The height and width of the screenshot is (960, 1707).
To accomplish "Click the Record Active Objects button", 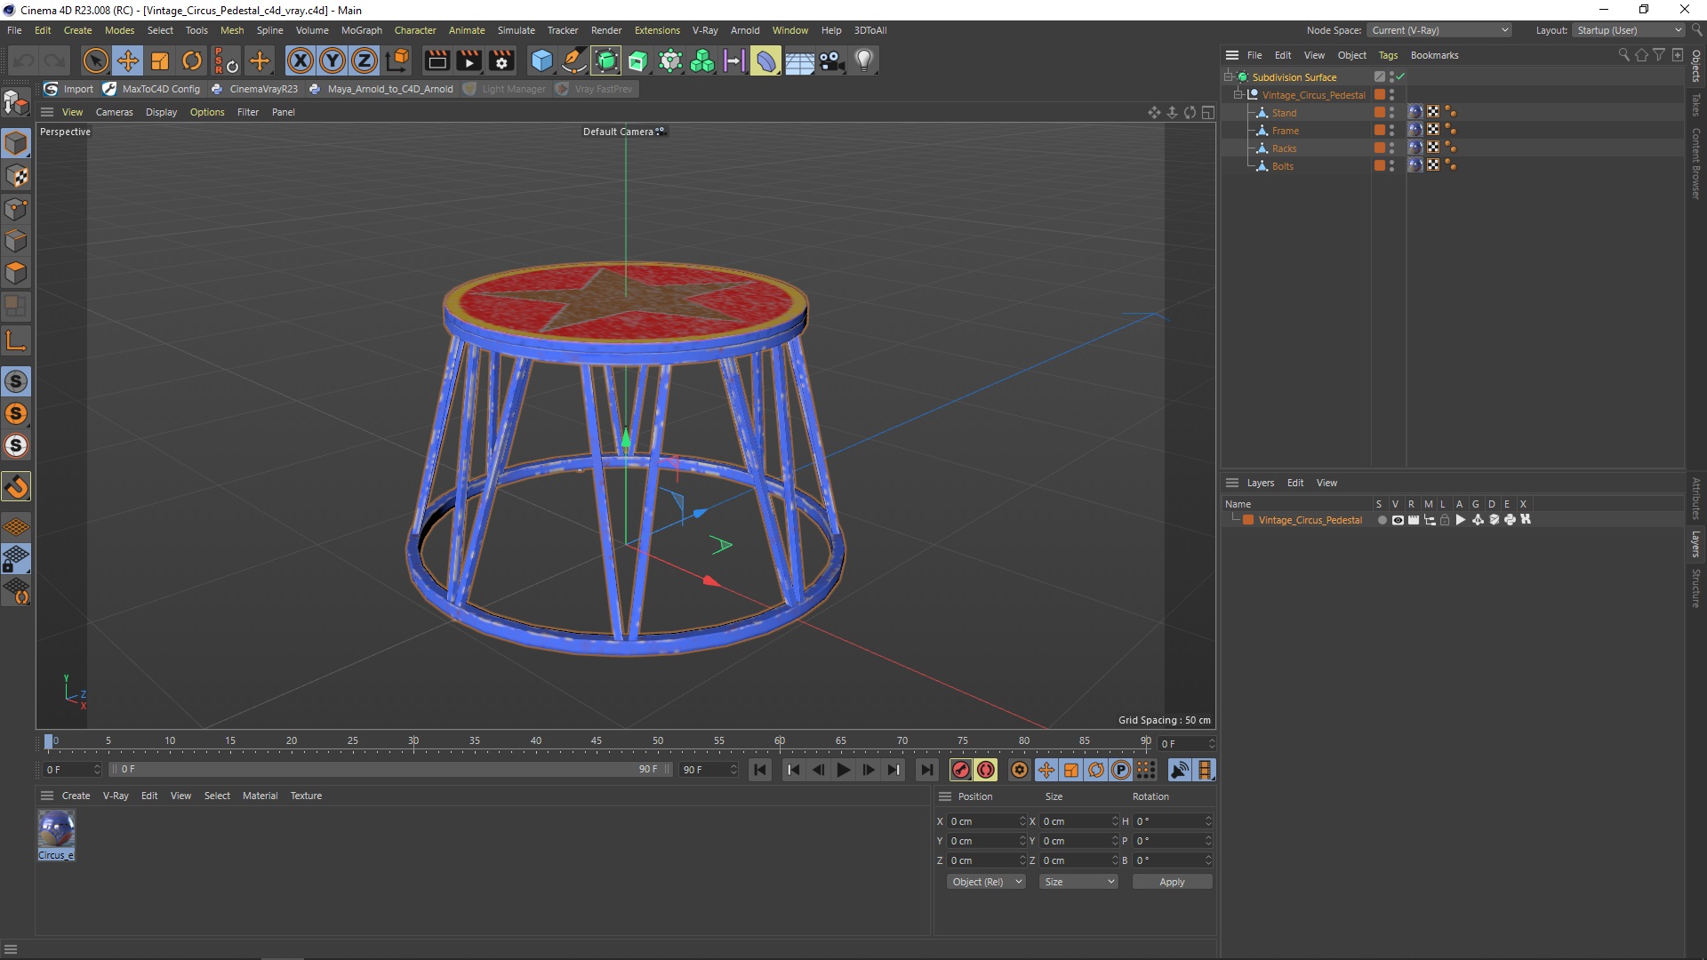I will [960, 770].
